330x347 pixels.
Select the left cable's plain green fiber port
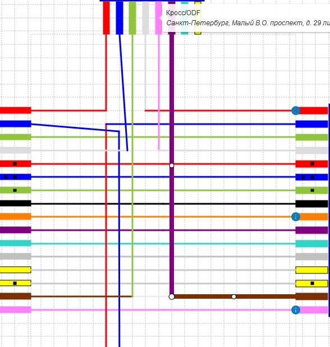(16, 137)
